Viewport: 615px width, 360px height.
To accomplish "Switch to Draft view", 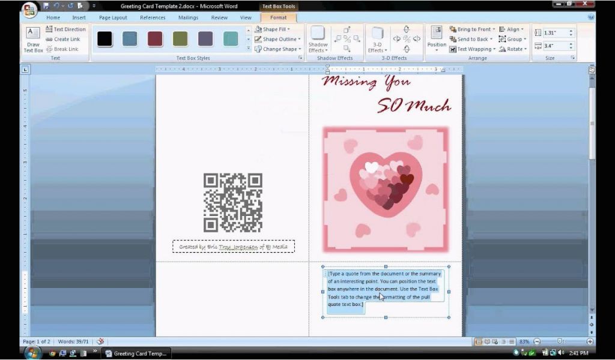I will [512, 341].
